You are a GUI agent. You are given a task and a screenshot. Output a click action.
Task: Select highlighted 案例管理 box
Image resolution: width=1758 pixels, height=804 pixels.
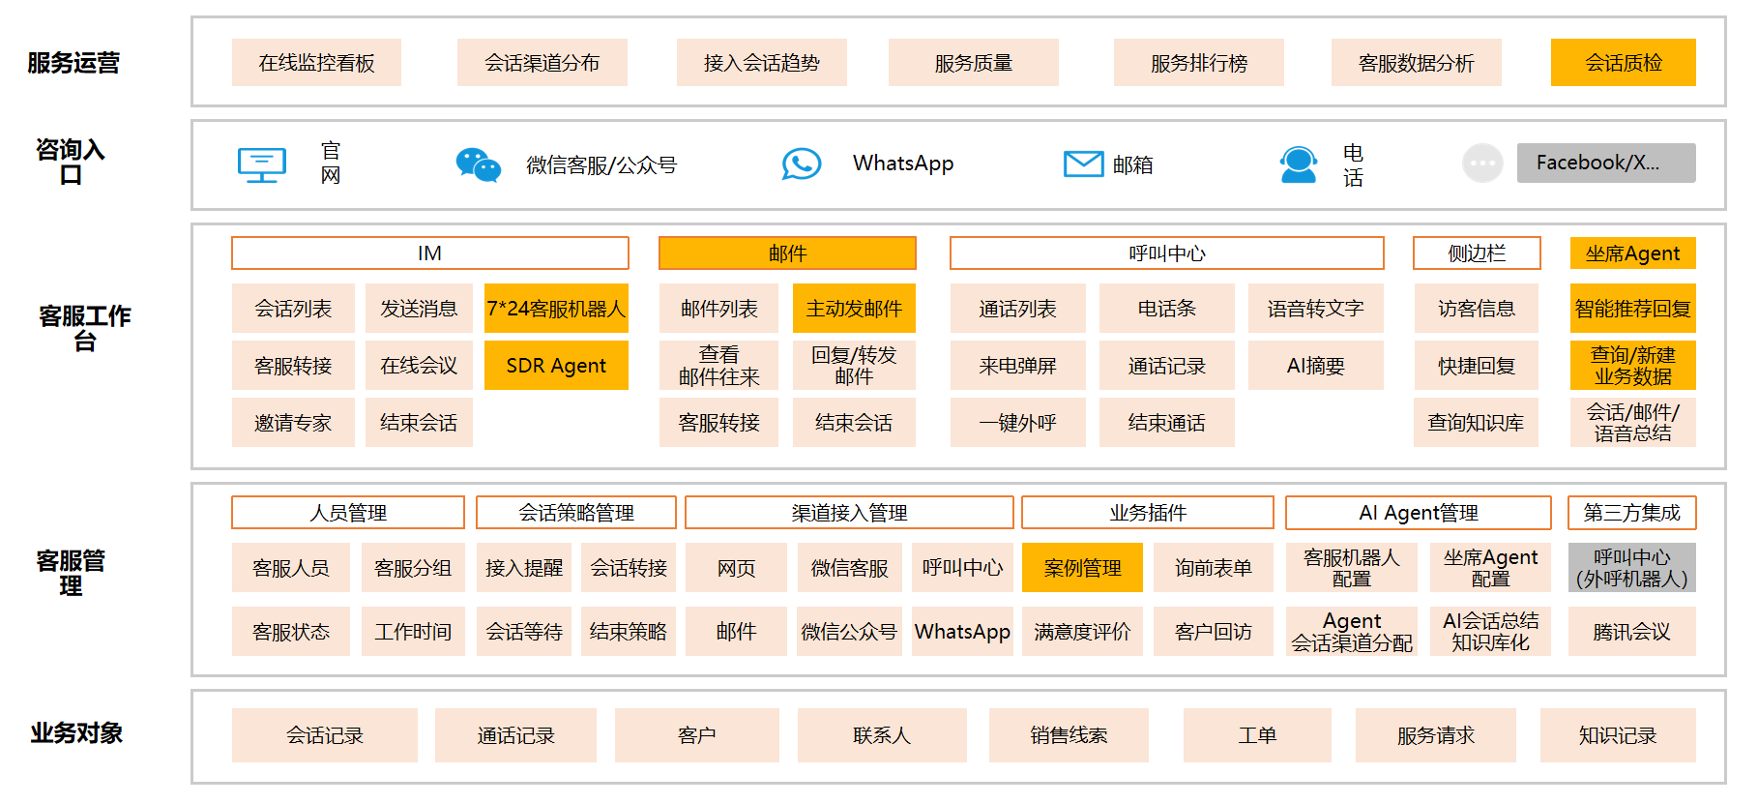pyautogui.click(x=1082, y=568)
